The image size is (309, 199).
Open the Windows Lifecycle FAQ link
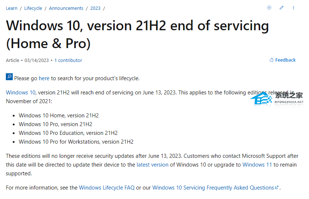(107, 188)
